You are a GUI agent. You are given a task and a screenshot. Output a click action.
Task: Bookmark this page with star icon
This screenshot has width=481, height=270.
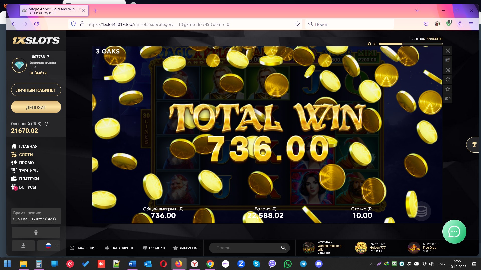click(x=297, y=24)
